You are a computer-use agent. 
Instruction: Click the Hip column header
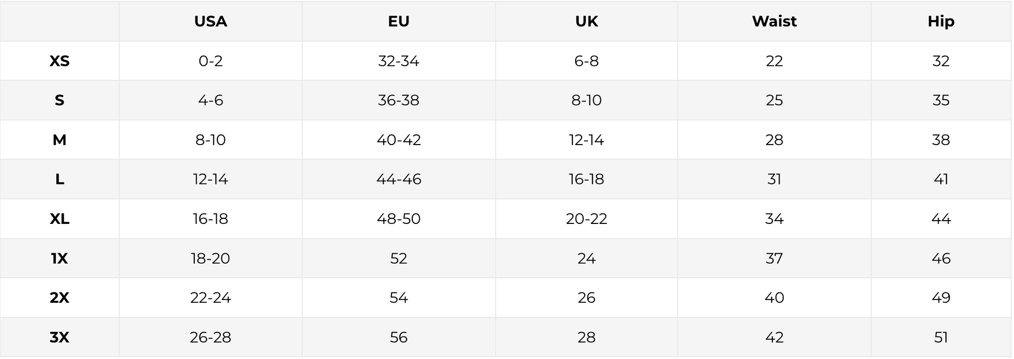pos(941,21)
